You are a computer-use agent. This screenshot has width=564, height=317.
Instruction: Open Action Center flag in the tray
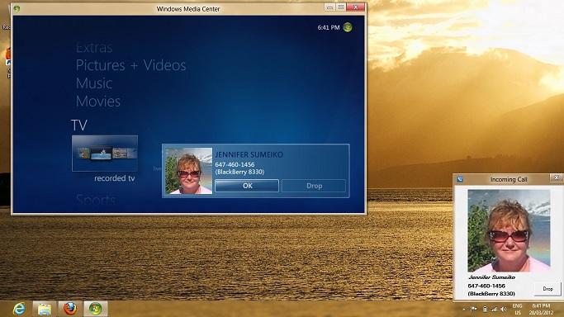coord(474,309)
